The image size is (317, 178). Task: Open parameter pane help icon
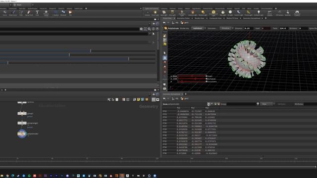pyautogui.click(x=158, y=29)
